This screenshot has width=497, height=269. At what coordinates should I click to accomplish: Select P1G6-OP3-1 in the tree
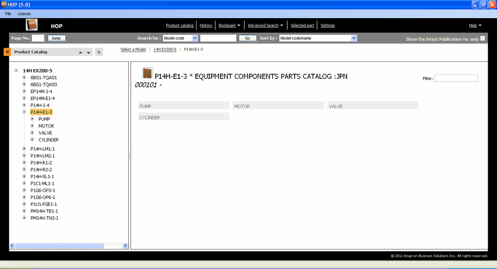(x=43, y=190)
